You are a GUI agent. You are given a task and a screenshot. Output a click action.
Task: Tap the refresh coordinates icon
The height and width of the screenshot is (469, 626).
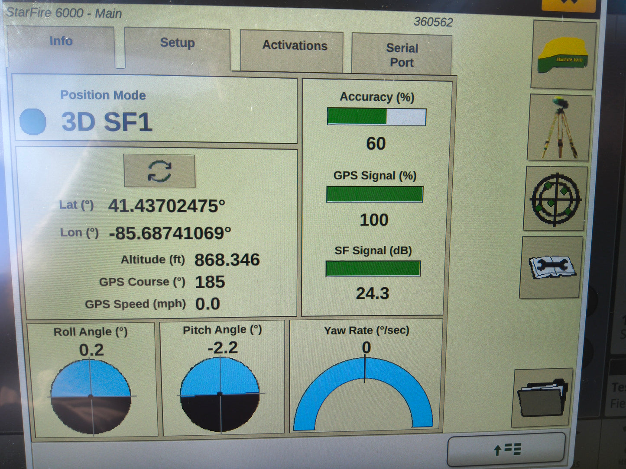(x=160, y=170)
